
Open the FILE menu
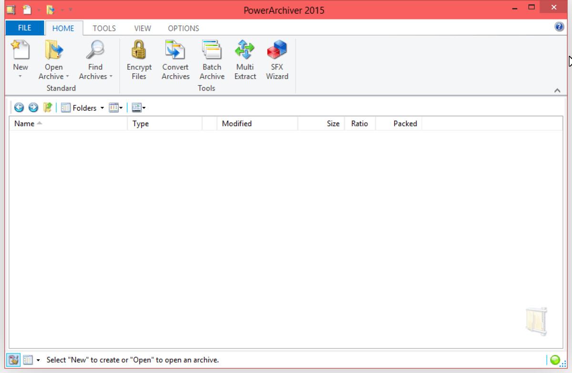click(24, 28)
